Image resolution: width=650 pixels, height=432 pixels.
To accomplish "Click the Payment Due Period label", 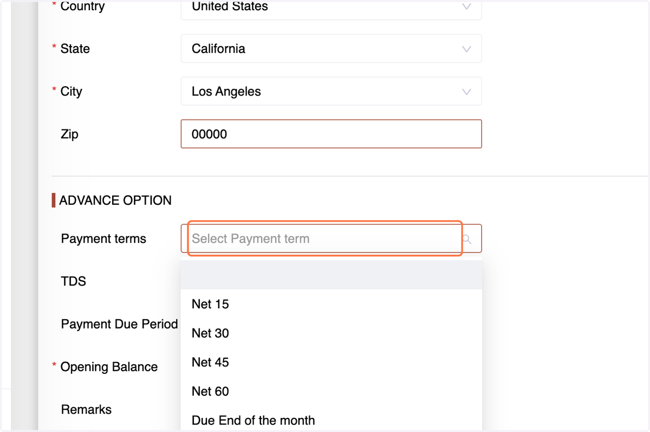I will [x=119, y=324].
